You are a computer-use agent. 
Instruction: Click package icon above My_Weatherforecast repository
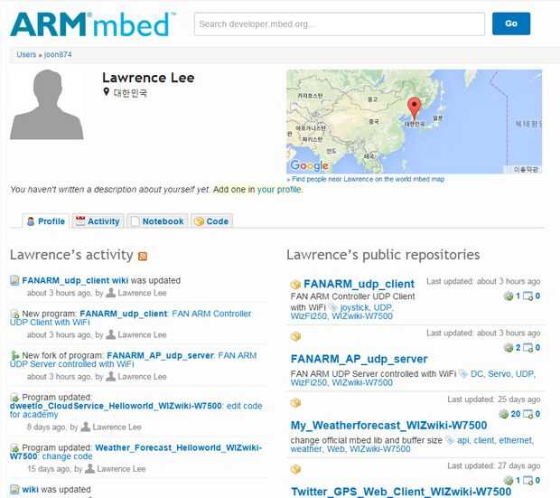295,403
